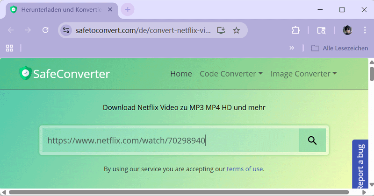Open the extensions puzzle icon
The width and height of the screenshot is (374, 196).
tap(295, 30)
